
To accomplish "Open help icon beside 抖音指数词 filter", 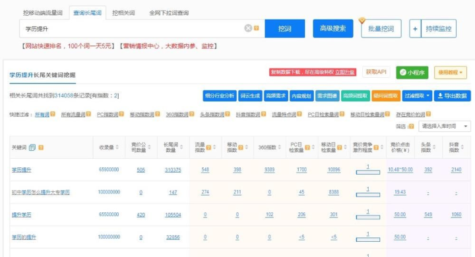I will 263,114.
